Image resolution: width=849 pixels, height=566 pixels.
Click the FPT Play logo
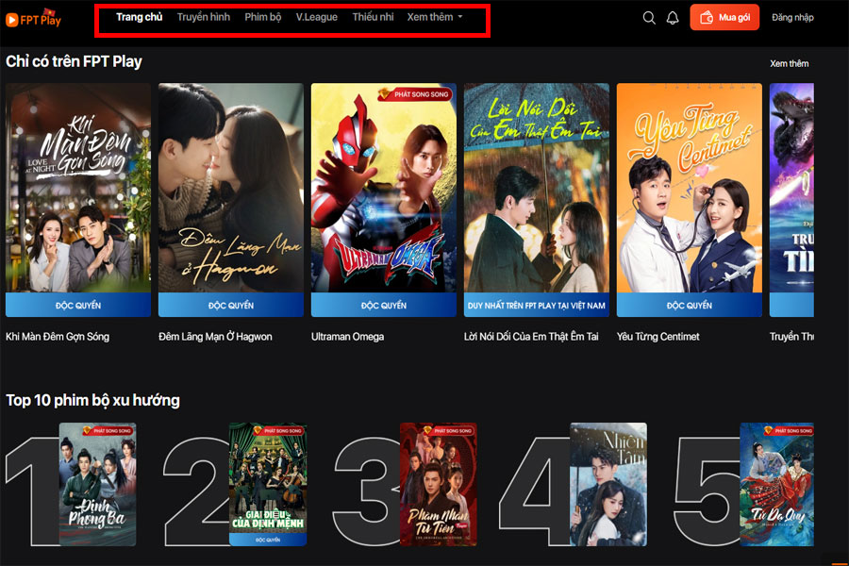pos(34,18)
